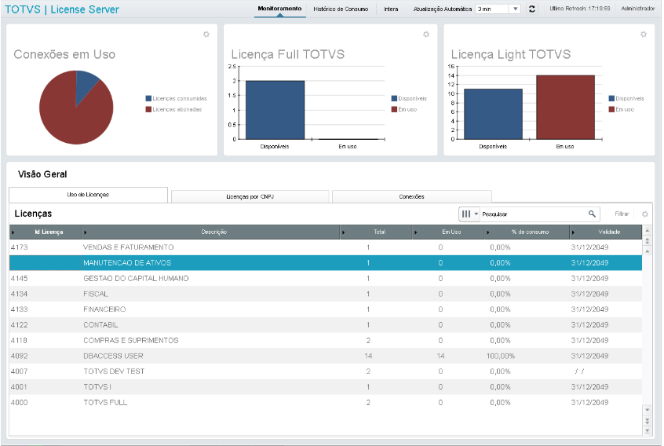The height and width of the screenshot is (446, 664).
Task: Open settings gear of Licença Full TOTVS card
Action: 426,35
